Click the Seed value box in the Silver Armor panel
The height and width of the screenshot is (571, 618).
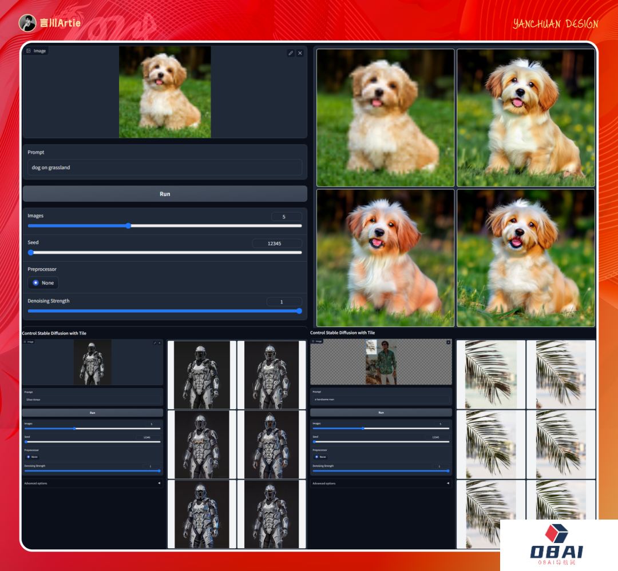pyautogui.click(x=148, y=437)
